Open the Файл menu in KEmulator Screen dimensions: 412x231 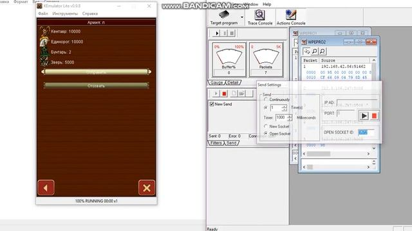(43, 13)
